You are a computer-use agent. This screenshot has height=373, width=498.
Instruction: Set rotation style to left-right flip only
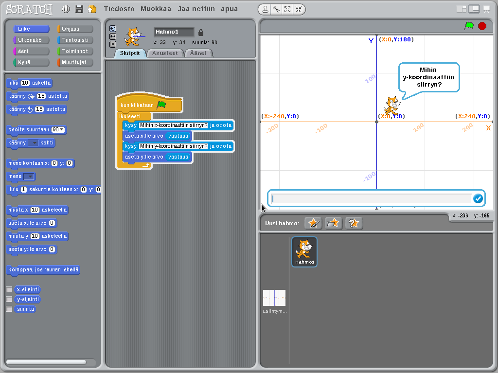coord(113,36)
